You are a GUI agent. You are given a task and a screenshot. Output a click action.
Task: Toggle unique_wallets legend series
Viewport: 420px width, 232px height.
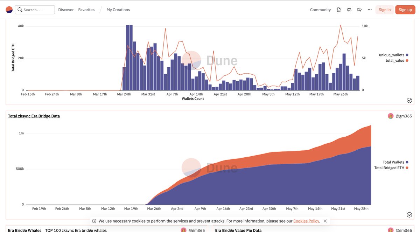(393, 55)
